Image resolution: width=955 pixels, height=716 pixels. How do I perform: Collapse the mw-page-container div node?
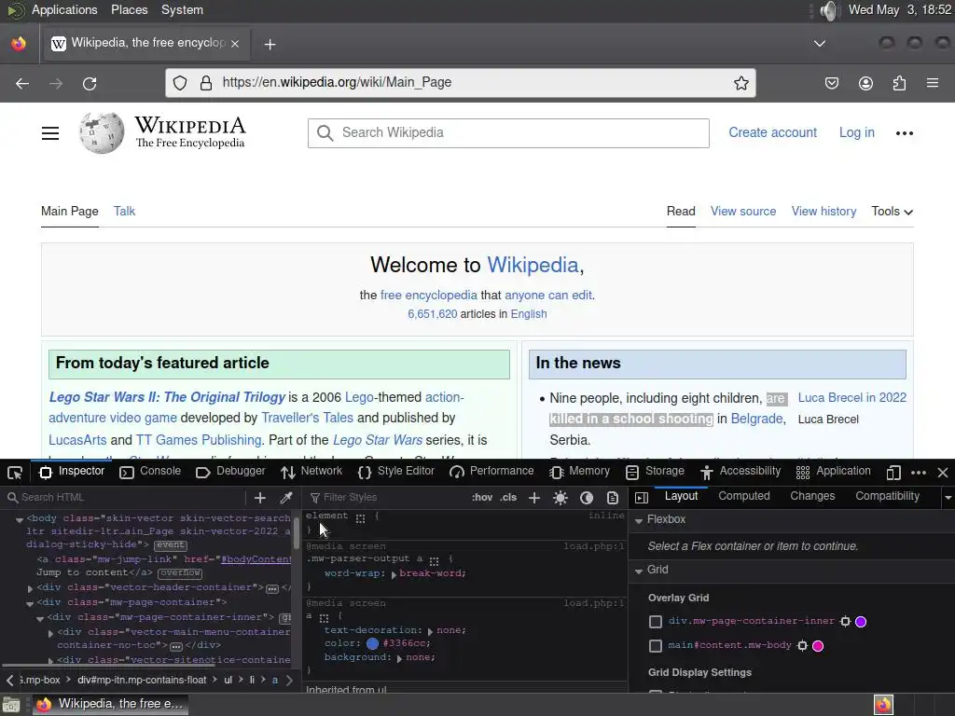coord(30,603)
